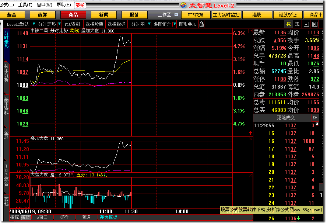Toggle the 细 detail button in 逐笔成交 header
Image resolution: width=327 pixels, height=224 pixels.
tap(315, 118)
